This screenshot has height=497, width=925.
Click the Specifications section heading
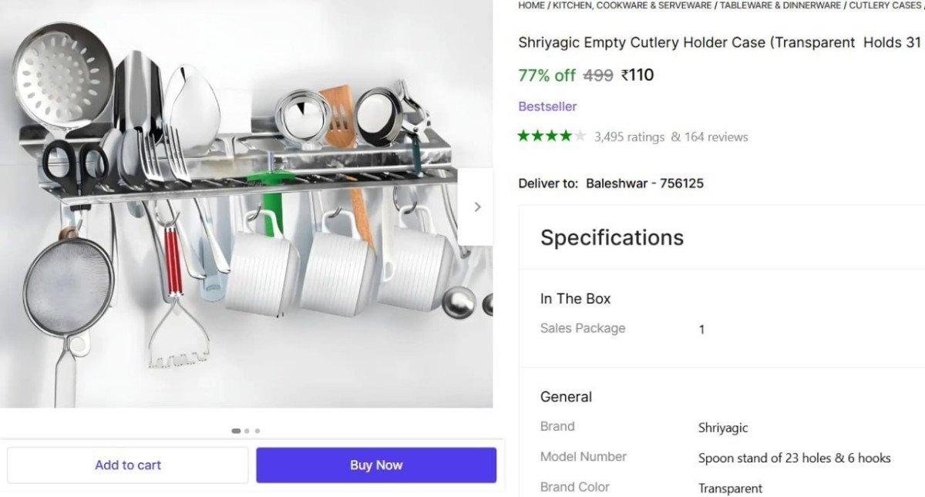611,237
